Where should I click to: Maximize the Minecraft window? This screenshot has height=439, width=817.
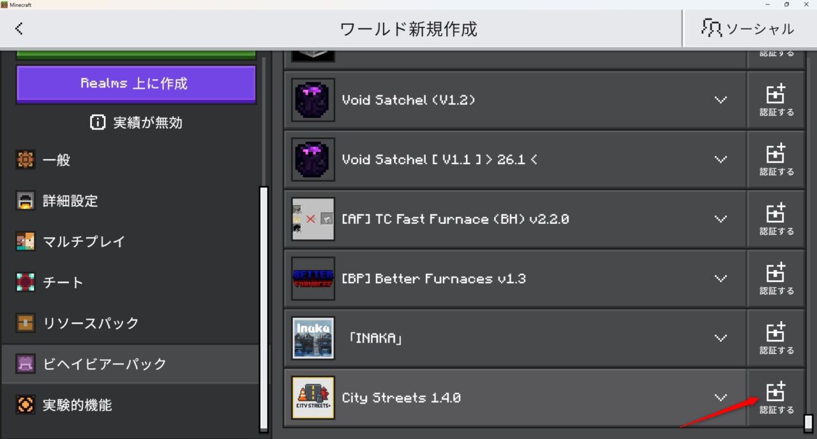786,4
